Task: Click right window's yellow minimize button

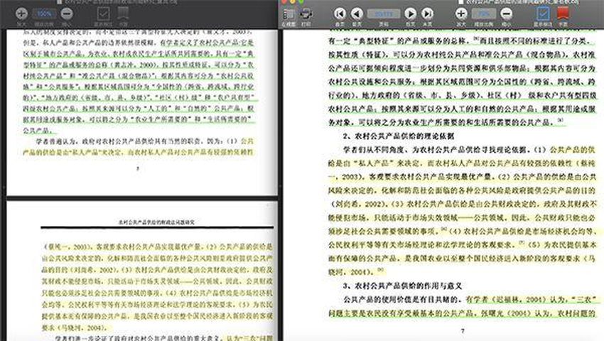Action: 292,1
